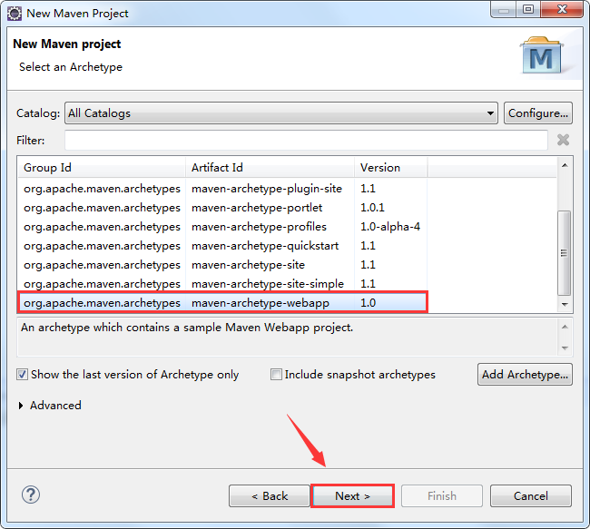The height and width of the screenshot is (529, 590).
Task: Clear the filter with the X icon
Action: click(563, 140)
